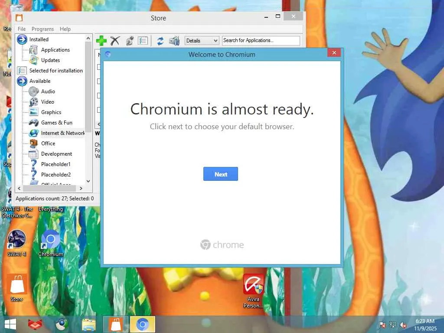Click the red fox icon on taskbar
The image size is (444, 333).
(x=35, y=324)
